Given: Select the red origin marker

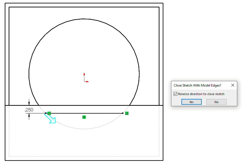Looking at the screenshot, I should click(x=85, y=78).
